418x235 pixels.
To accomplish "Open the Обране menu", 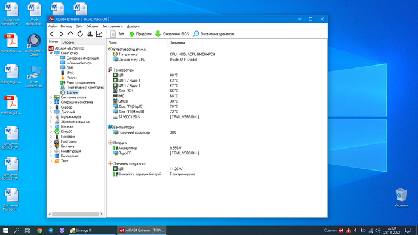I will [92, 26].
